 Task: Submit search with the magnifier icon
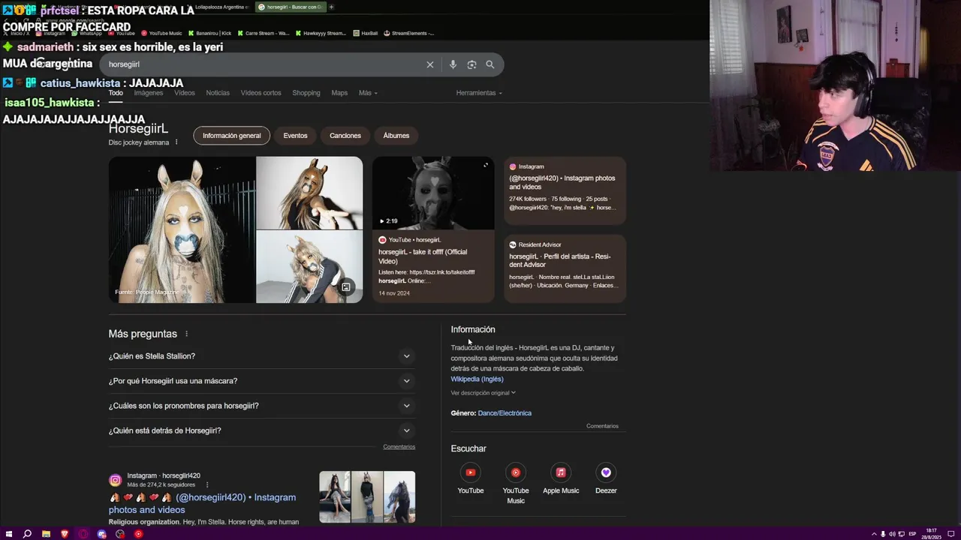(x=490, y=64)
